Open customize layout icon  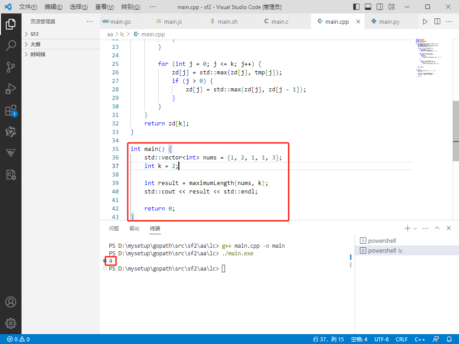point(391,7)
